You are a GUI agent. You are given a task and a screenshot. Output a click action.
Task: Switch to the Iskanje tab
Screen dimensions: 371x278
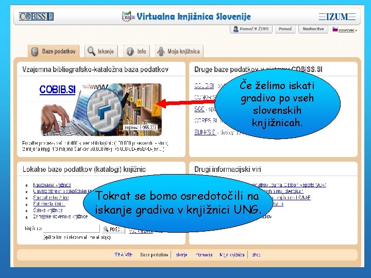click(101, 51)
